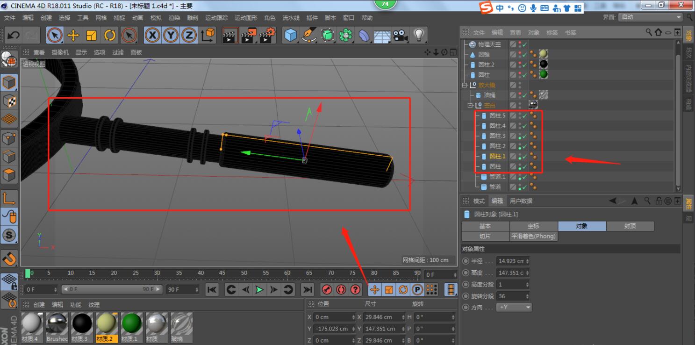Viewport: 695px width, 345px height.
Task: Add a Floor environment object
Action: 382,36
